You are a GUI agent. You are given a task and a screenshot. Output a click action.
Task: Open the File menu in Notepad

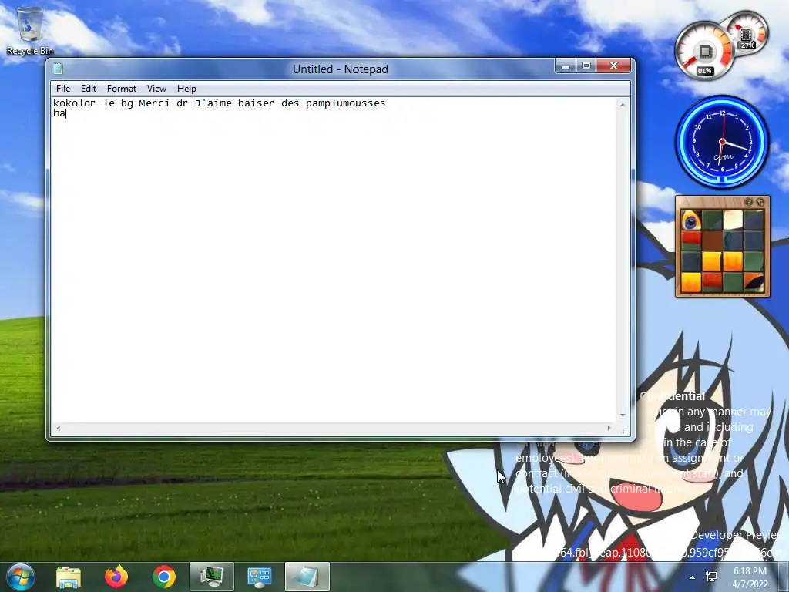[x=63, y=89]
